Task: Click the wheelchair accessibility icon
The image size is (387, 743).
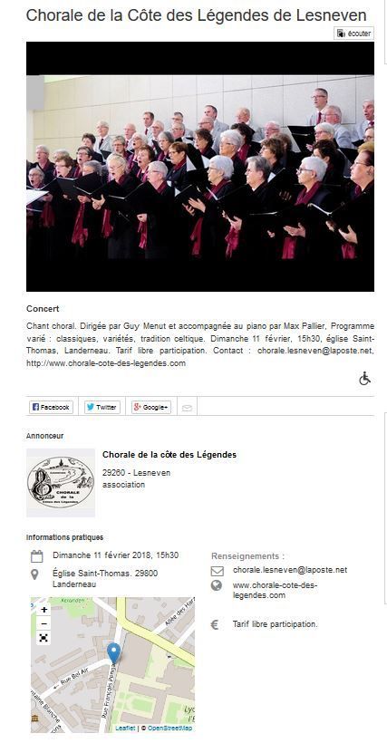Action: (364, 379)
